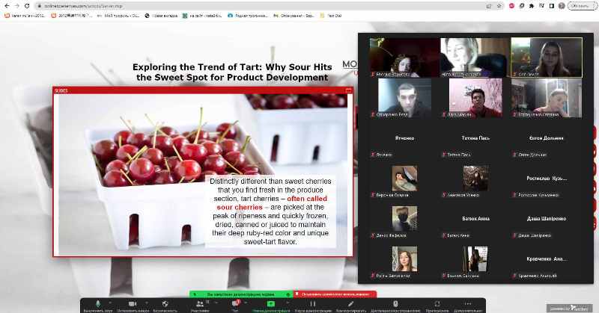Click muted mic icon on Тетяна Пась tile
The image size is (599, 313).
(444, 155)
